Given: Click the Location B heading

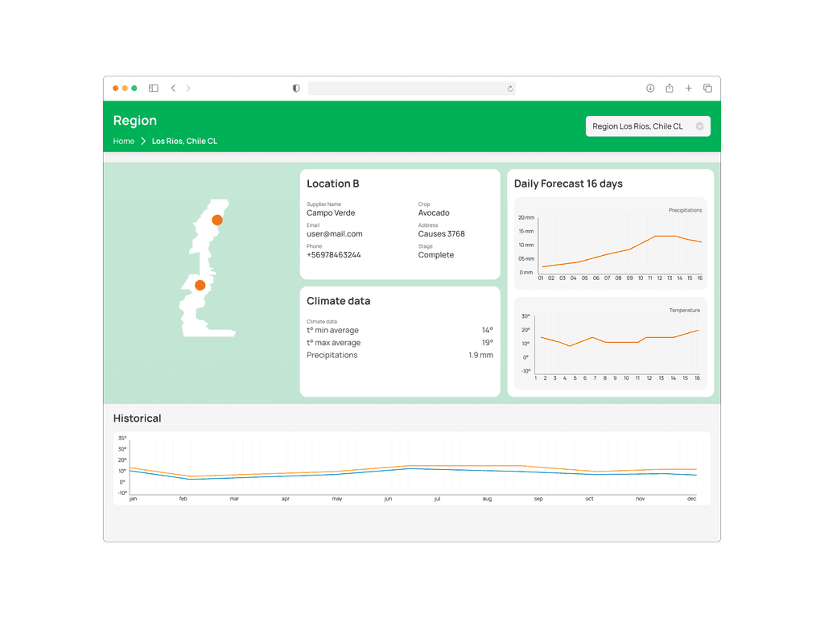Looking at the screenshot, I should (x=332, y=183).
